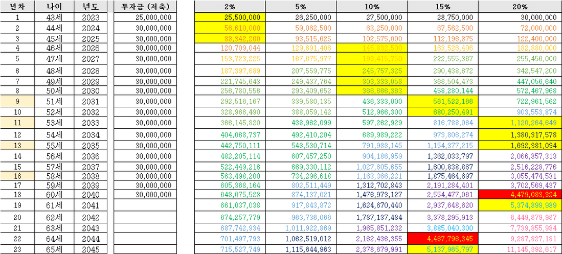
Task: Select the 25,000,000 savings cell
Action: click(146, 17)
